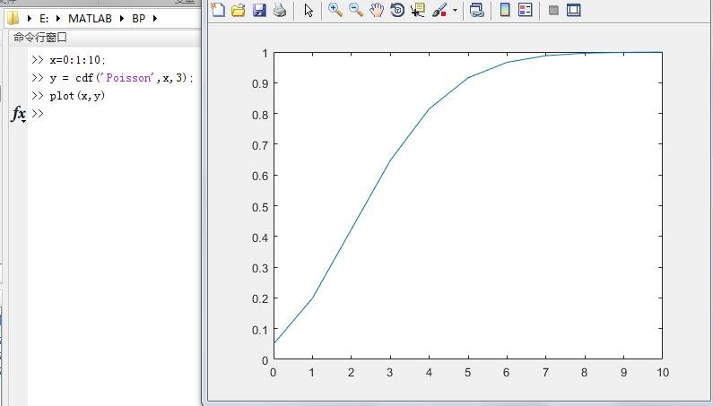Insert a legend into the figure
Viewport: 713px width, 406px height.
526,10
